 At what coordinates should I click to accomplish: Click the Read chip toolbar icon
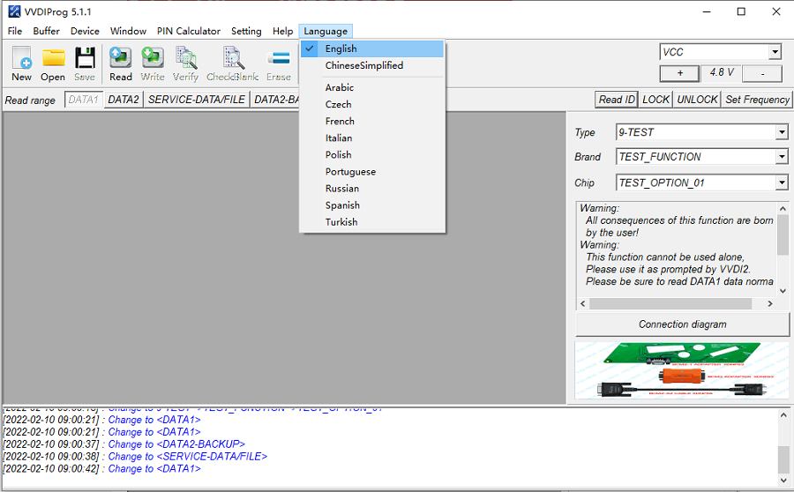(x=121, y=64)
